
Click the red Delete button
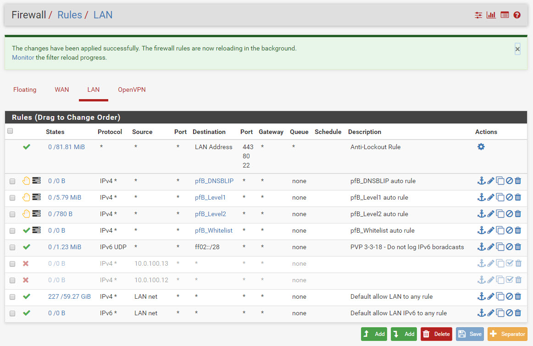click(436, 334)
